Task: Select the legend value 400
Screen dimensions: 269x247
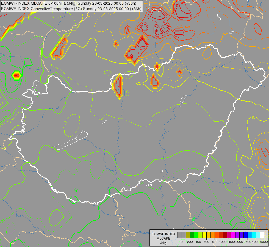Action: click(x=198, y=242)
